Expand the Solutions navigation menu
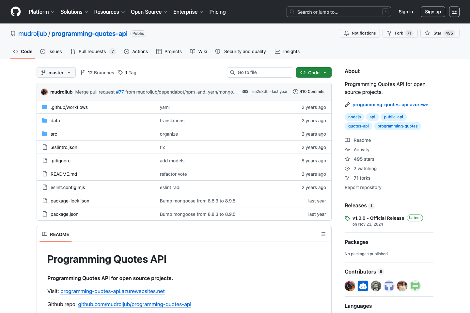This screenshot has width=470, height=313. click(x=74, y=12)
